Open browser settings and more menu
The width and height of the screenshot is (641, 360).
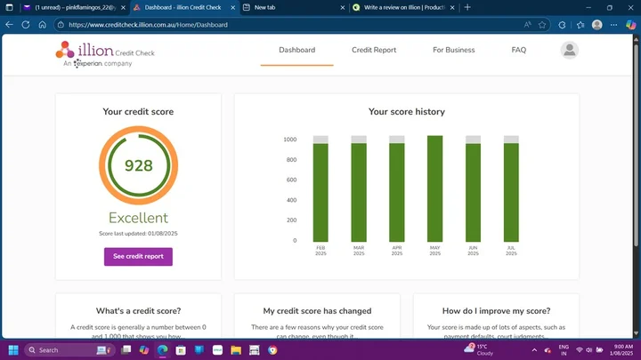[x=613, y=25]
